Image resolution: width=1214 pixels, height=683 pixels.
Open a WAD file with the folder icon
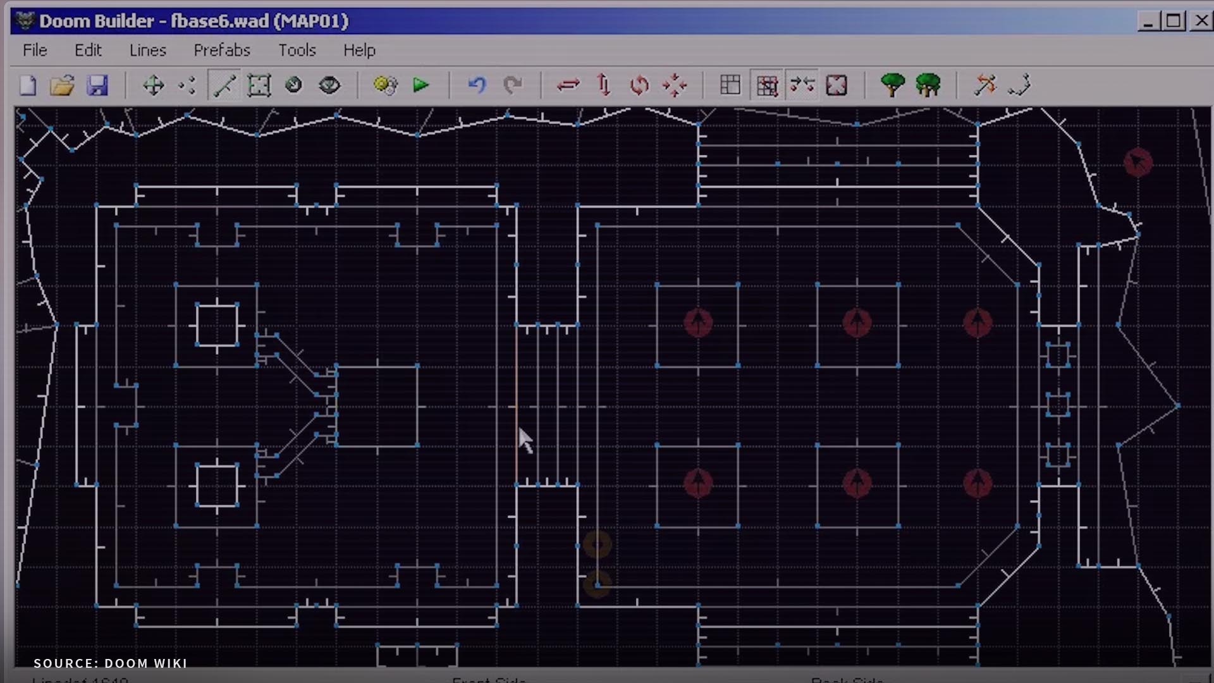[63, 85]
